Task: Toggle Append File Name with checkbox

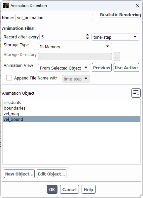Action: 9,78
